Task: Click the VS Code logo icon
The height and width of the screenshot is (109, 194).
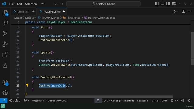Action: click(x=4, y=4)
